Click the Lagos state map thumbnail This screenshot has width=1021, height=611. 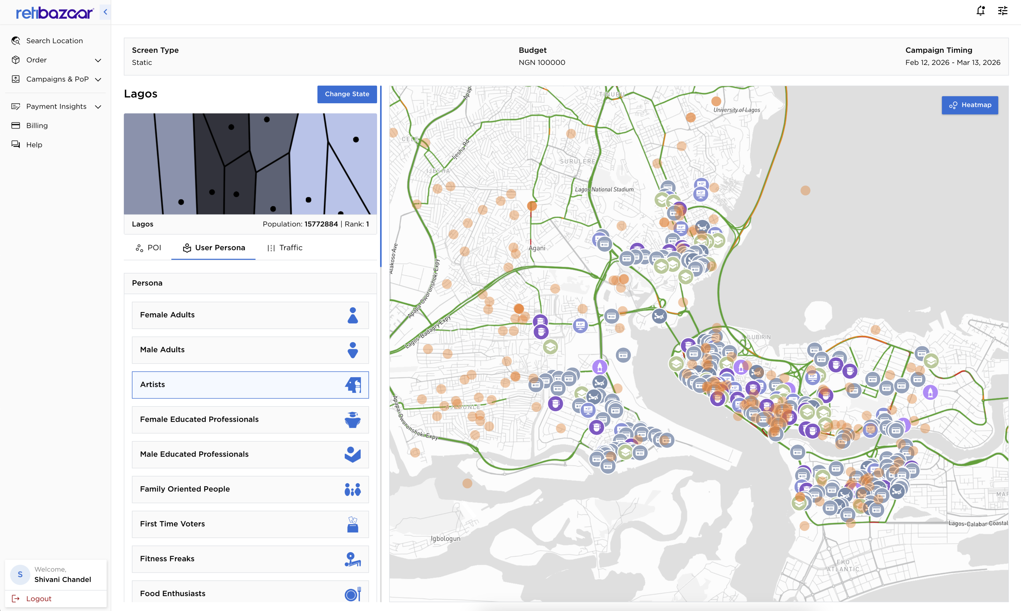tap(250, 164)
